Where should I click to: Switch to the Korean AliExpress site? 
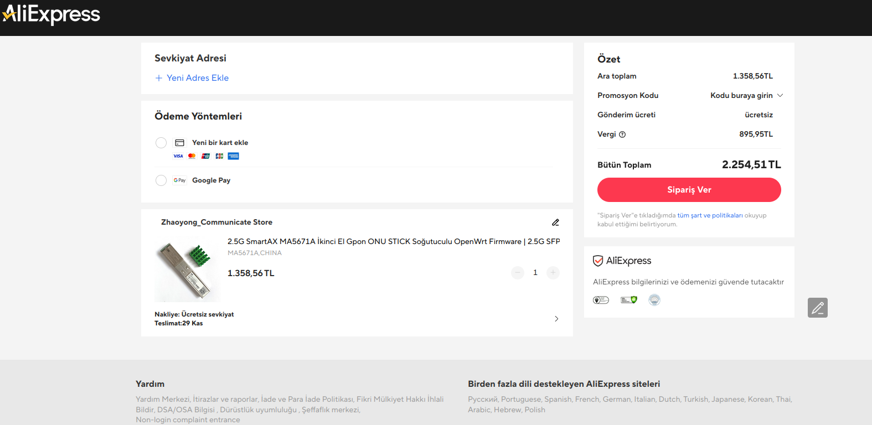point(760,399)
